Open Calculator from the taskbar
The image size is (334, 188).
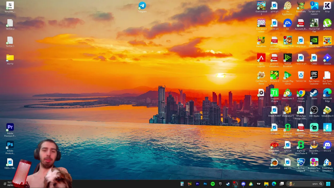point(182,184)
